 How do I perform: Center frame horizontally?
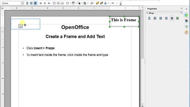pos(45,3)
